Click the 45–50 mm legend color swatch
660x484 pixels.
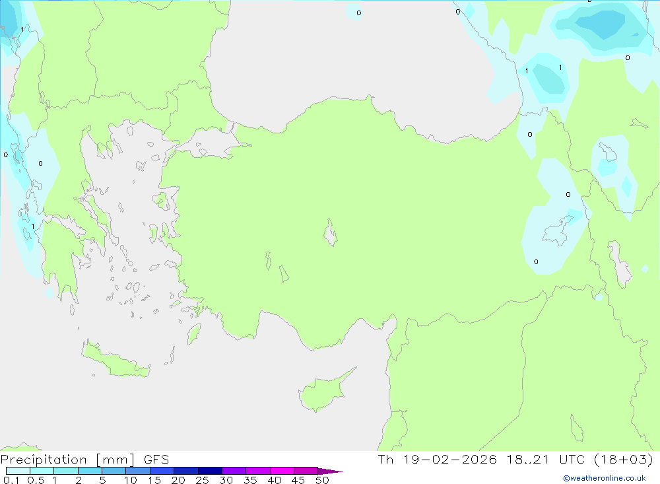tap(306, 471)
